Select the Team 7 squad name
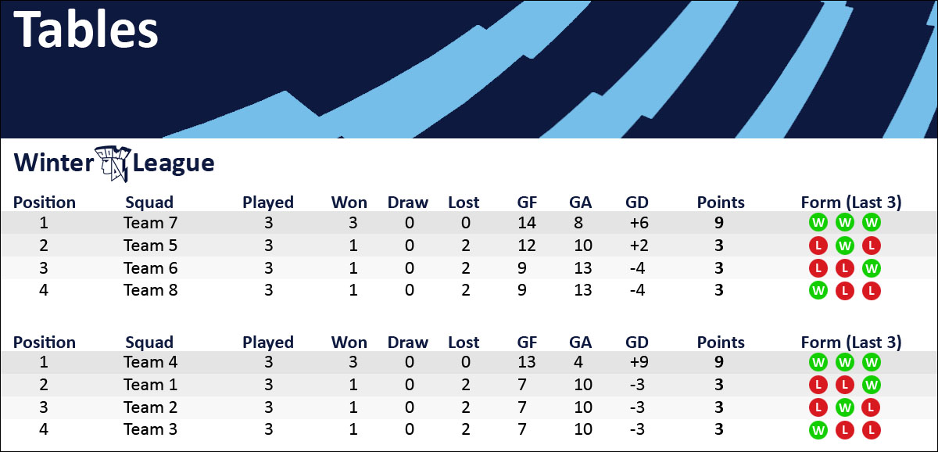The height and width of the screenshot is (452, 938). point(150,223)
